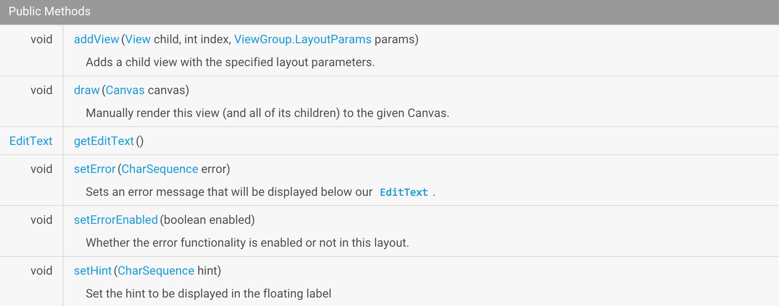779x306 pixels.
Task: Click the 'Adds a child view' description text
Action: [230, 62]
